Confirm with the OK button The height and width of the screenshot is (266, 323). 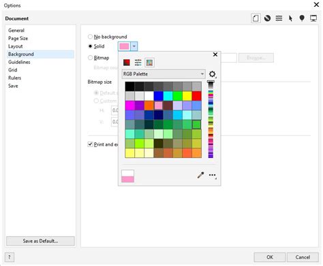click(270, 257)
